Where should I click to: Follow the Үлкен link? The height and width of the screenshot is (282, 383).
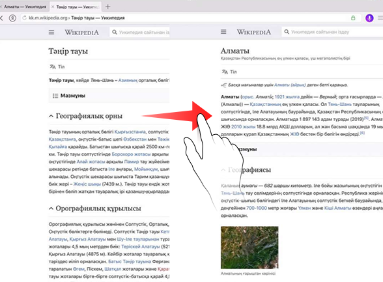pos(304,208)
